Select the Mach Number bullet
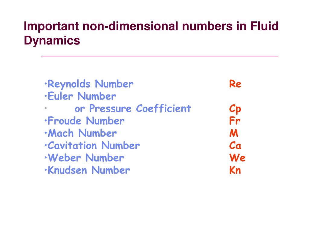The height and width of the screenshot is (231, 309). (81, 133)
